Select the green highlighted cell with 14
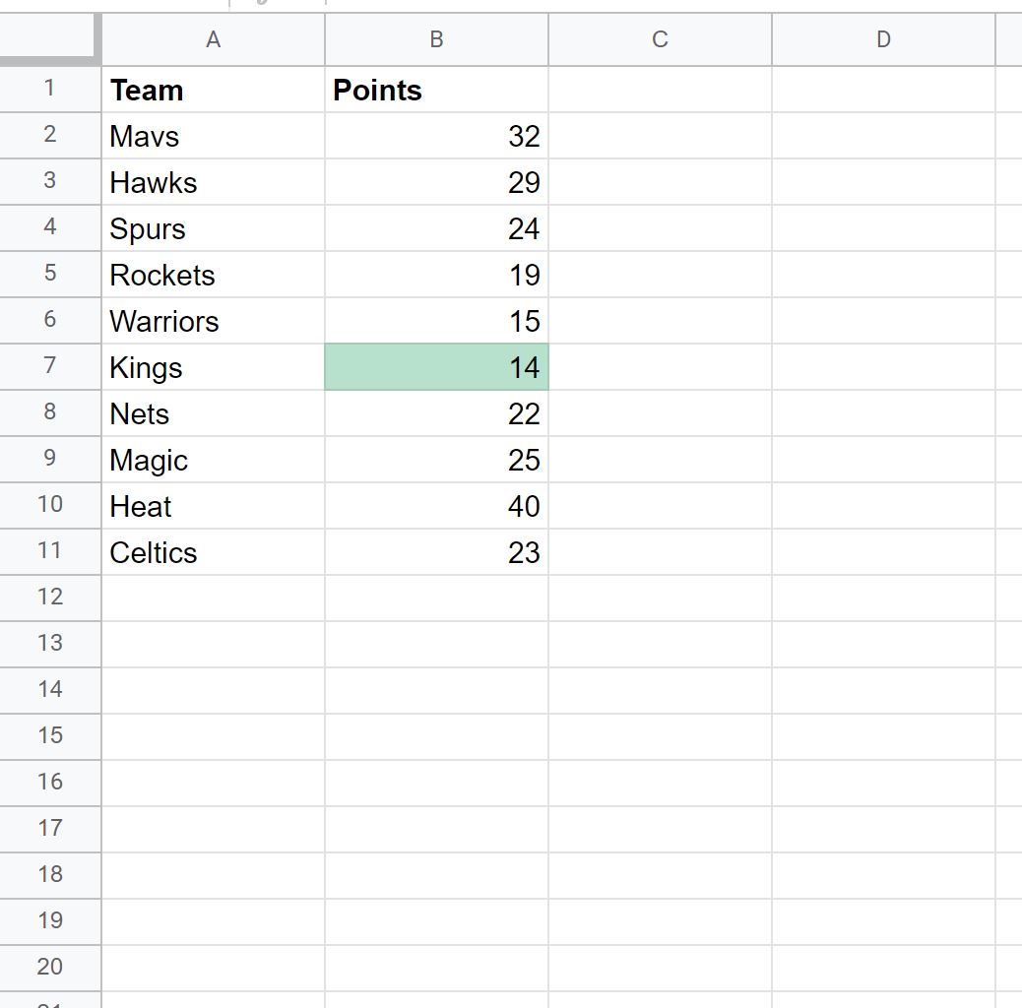Viewport: 1022px width, 1008px height. tap(437, 367)
